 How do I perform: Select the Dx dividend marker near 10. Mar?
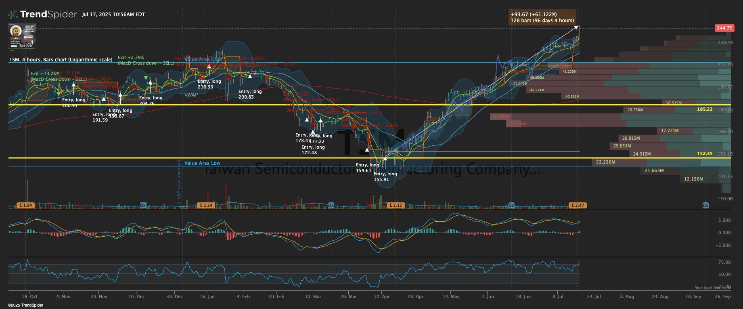[331, 206]
